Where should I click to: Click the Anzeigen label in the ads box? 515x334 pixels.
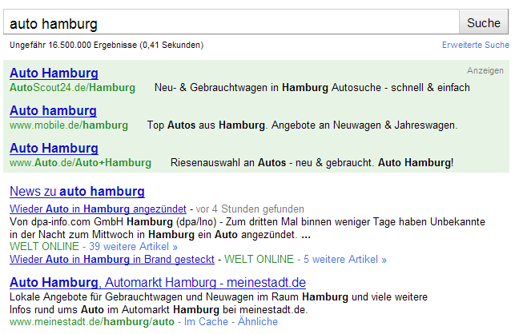(485, 70)
